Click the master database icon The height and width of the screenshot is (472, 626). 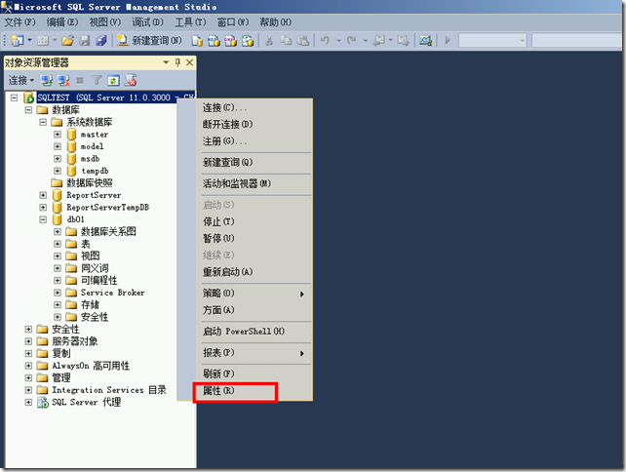pos(71,135)
